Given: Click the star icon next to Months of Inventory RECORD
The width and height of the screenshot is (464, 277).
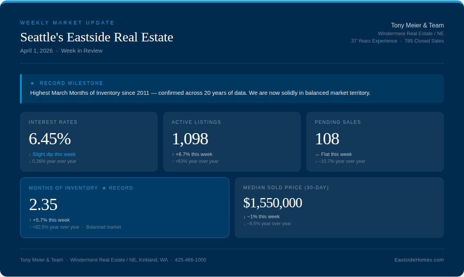Looking at the screenshot, I should point(104,188).
